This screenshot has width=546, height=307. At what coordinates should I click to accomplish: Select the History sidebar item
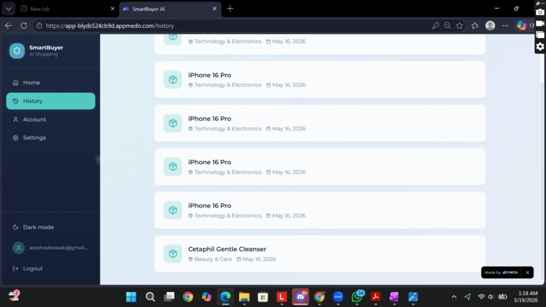click(x=51, y=101)
